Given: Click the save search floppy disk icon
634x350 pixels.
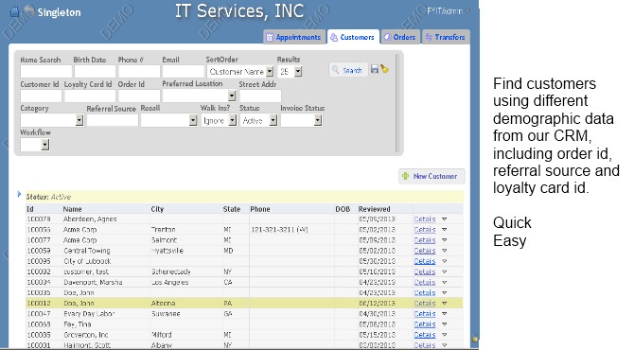Looking at the screenshot, I should click(x=375, y=69).
